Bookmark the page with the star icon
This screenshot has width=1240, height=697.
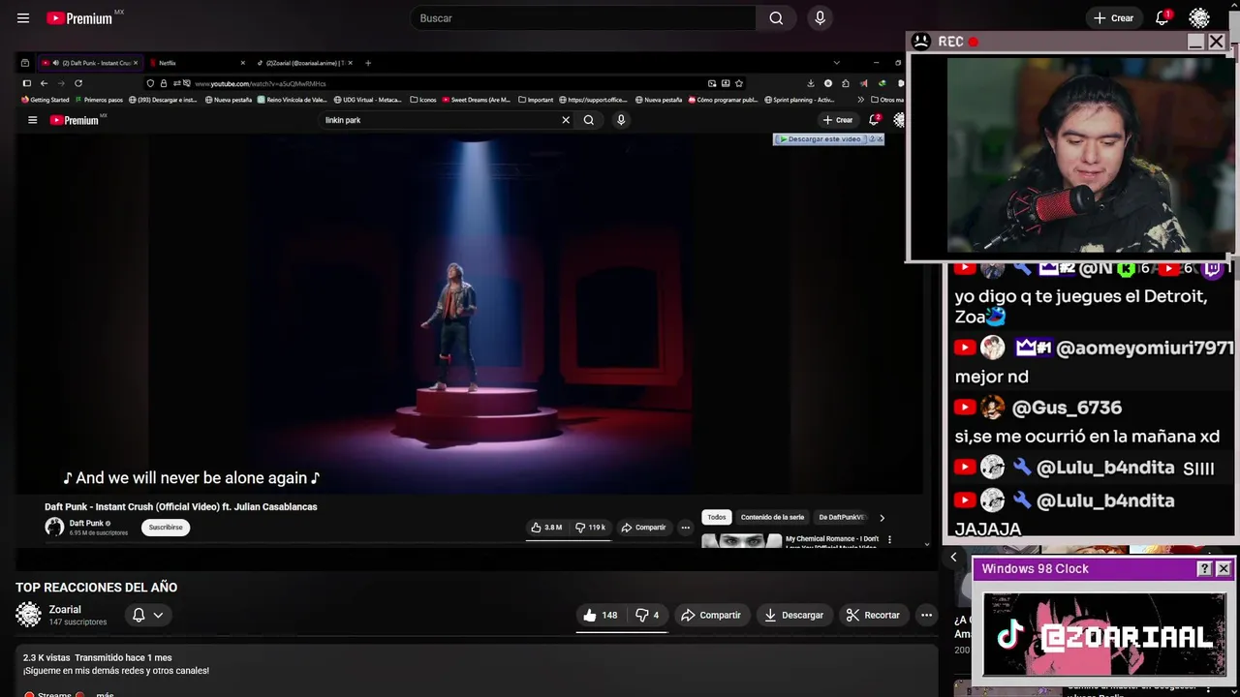click(x=738, y=83)
